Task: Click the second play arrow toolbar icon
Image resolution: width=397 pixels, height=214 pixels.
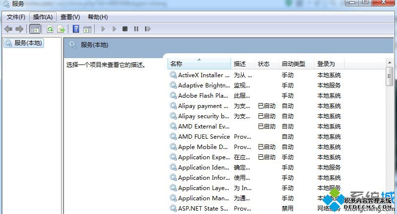Action: [x=114, y=29]
